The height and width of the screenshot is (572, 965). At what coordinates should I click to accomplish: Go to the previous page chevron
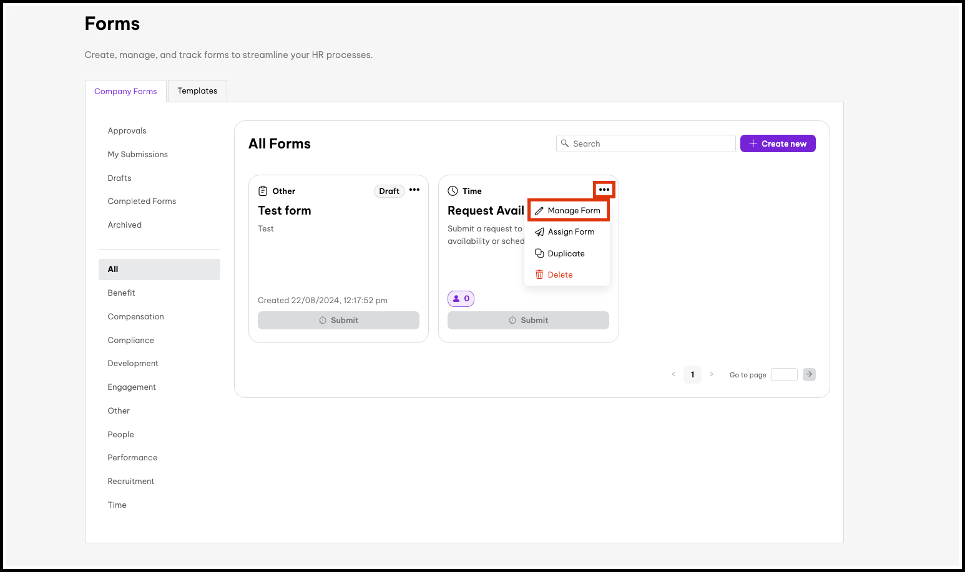pyautogui.click(x=674, y=374)
